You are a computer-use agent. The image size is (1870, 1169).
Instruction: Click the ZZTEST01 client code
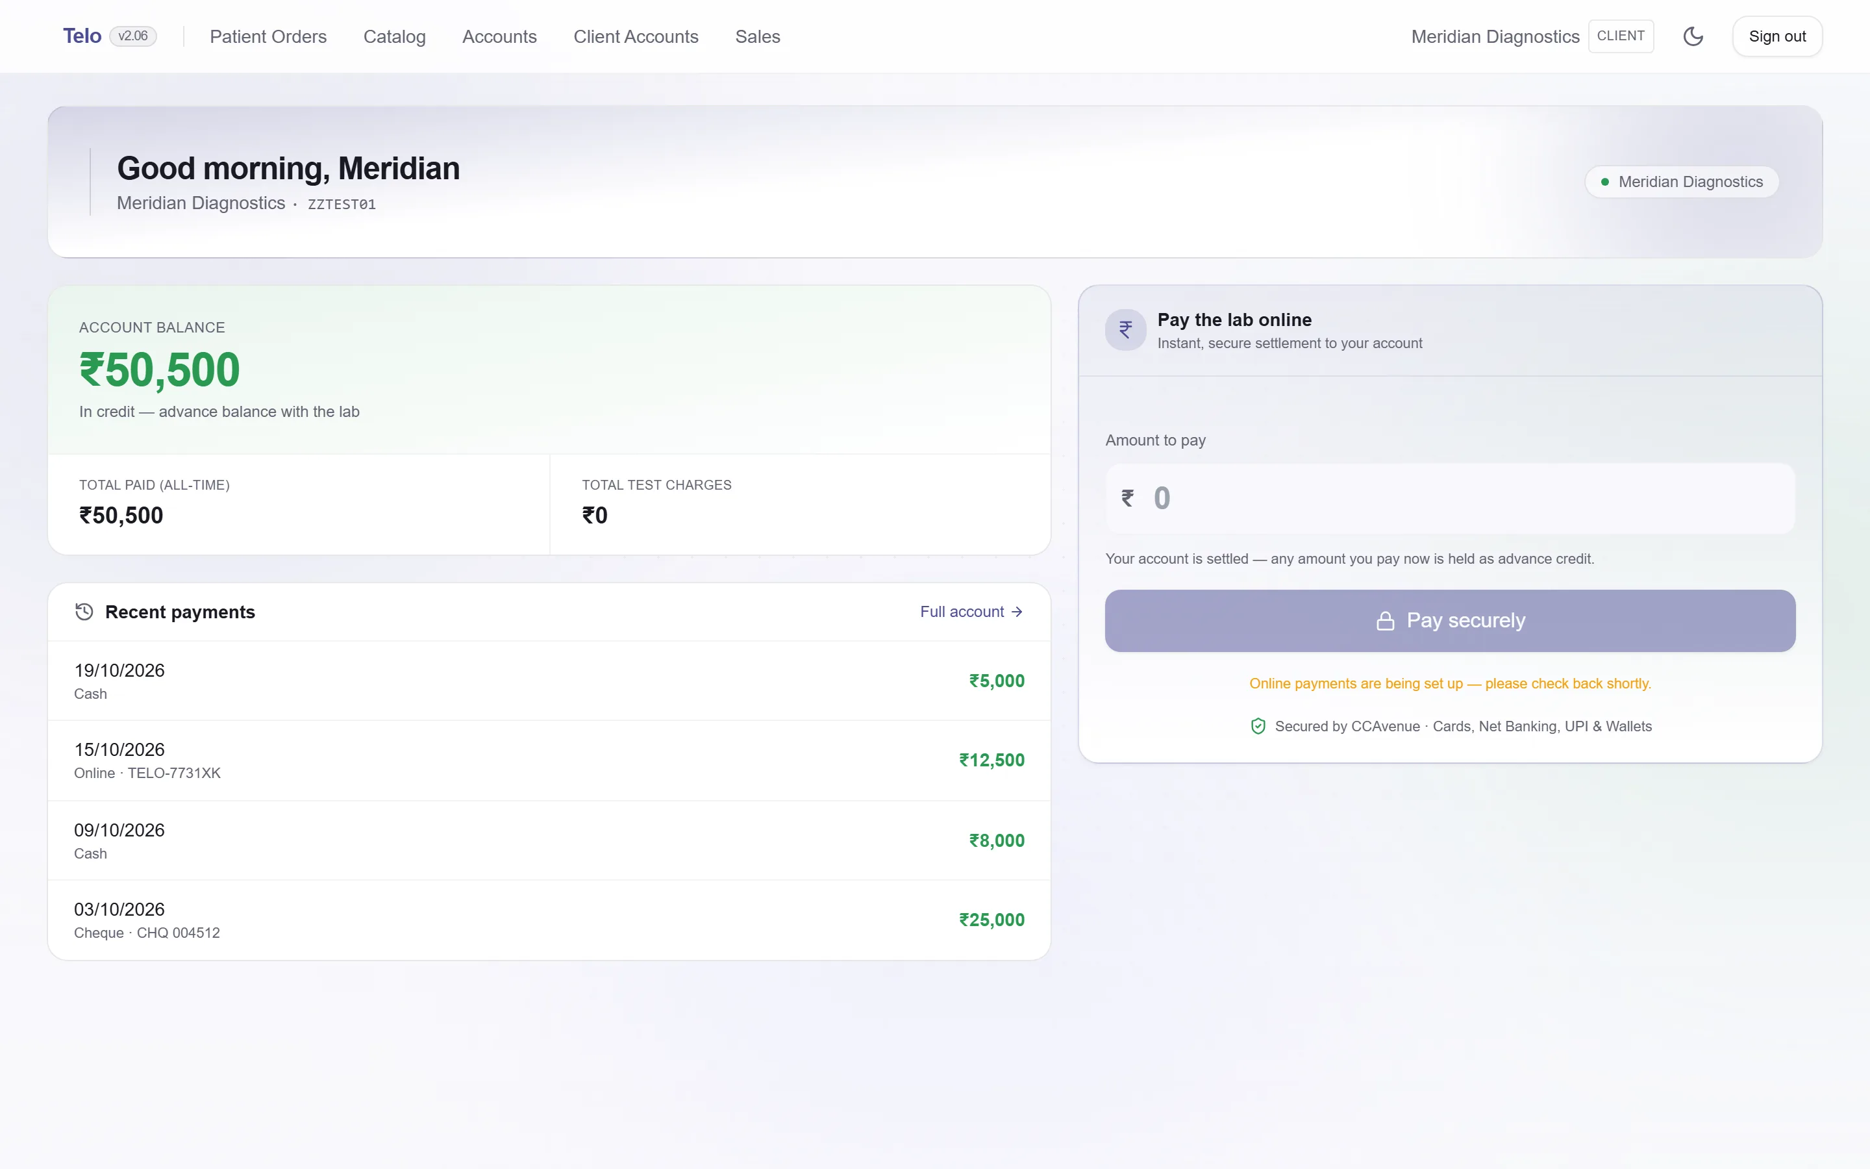342,204
